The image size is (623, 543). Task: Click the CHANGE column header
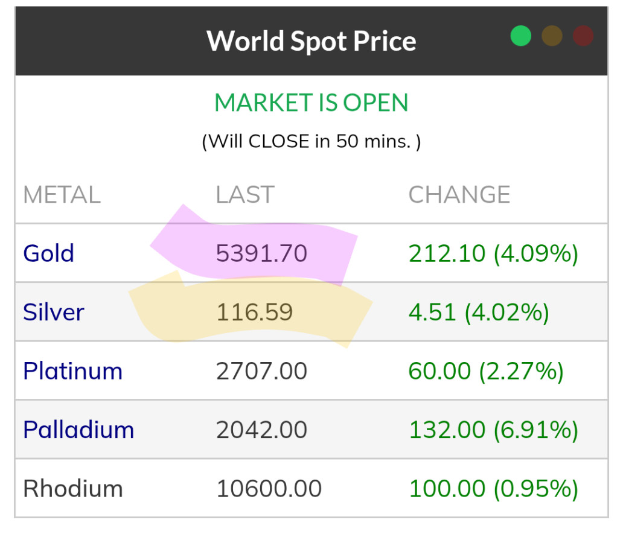[459, 195]
